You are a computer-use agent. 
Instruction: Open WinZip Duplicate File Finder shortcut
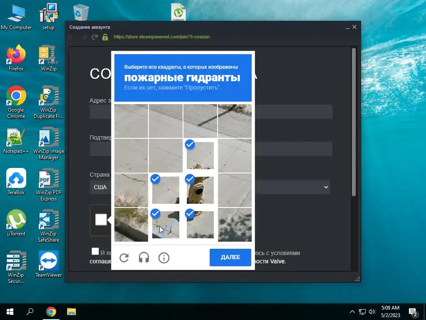click(x=48, y=102)
